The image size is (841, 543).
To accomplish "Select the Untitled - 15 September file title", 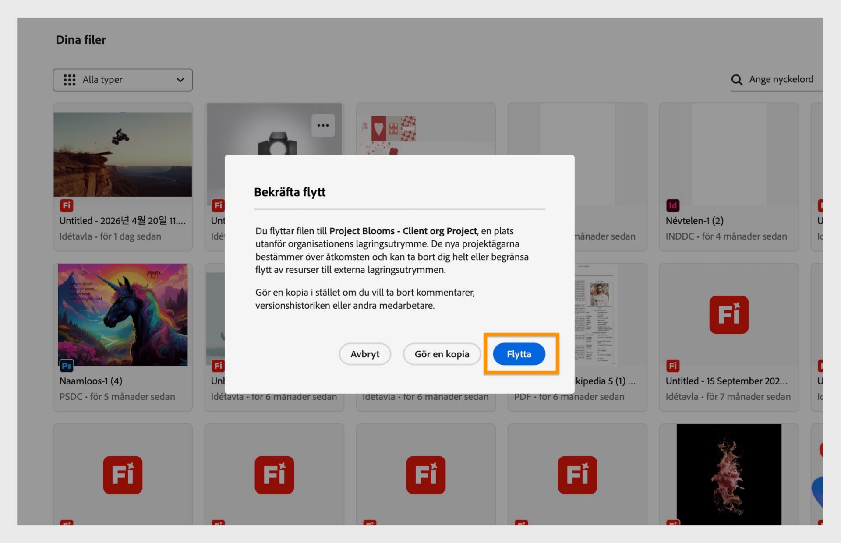I will point(727,381).
